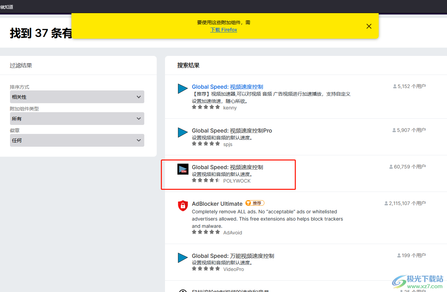Click author name POLYWOCK

237,181
